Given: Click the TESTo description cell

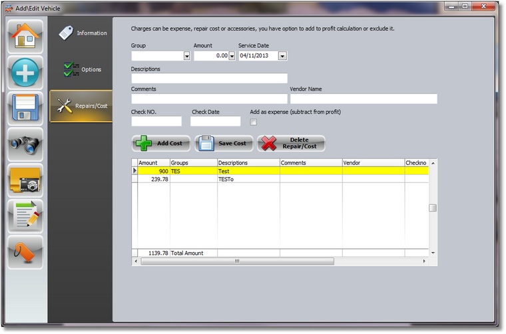Looking at the screenshot, I should (x=248, y=179).
